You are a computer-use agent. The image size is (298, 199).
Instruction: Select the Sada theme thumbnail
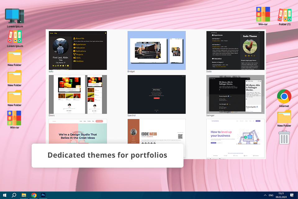click(x=235, y=50)
